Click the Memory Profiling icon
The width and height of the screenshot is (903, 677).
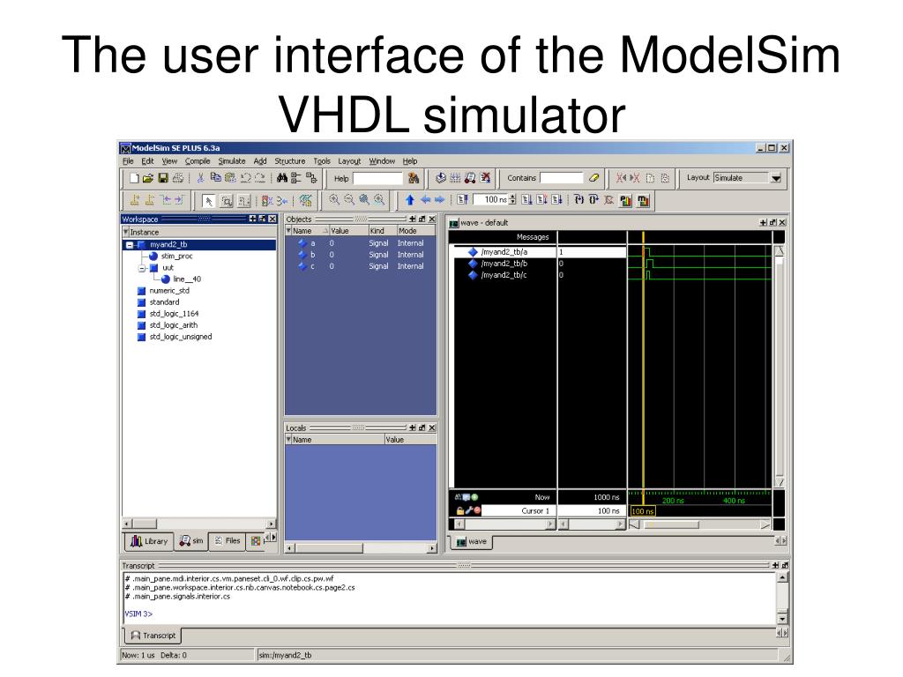click(x=643, y=200)
